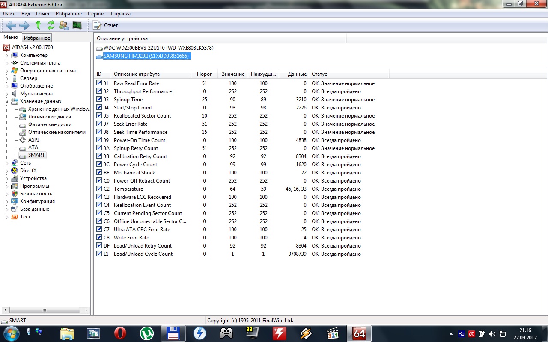The width and height of the screenshot is (548, 342).
Task: Open uTorrent from the taskbar
Action: click(x=147, y=333)
